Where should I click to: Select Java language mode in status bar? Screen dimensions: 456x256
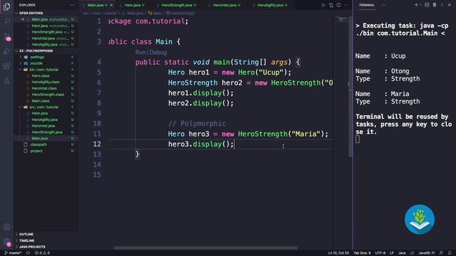click(x=402, y=253)
